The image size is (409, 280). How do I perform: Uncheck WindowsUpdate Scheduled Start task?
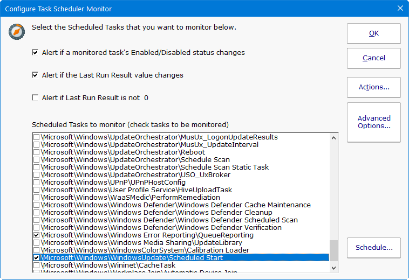click(x=36, y=258)
